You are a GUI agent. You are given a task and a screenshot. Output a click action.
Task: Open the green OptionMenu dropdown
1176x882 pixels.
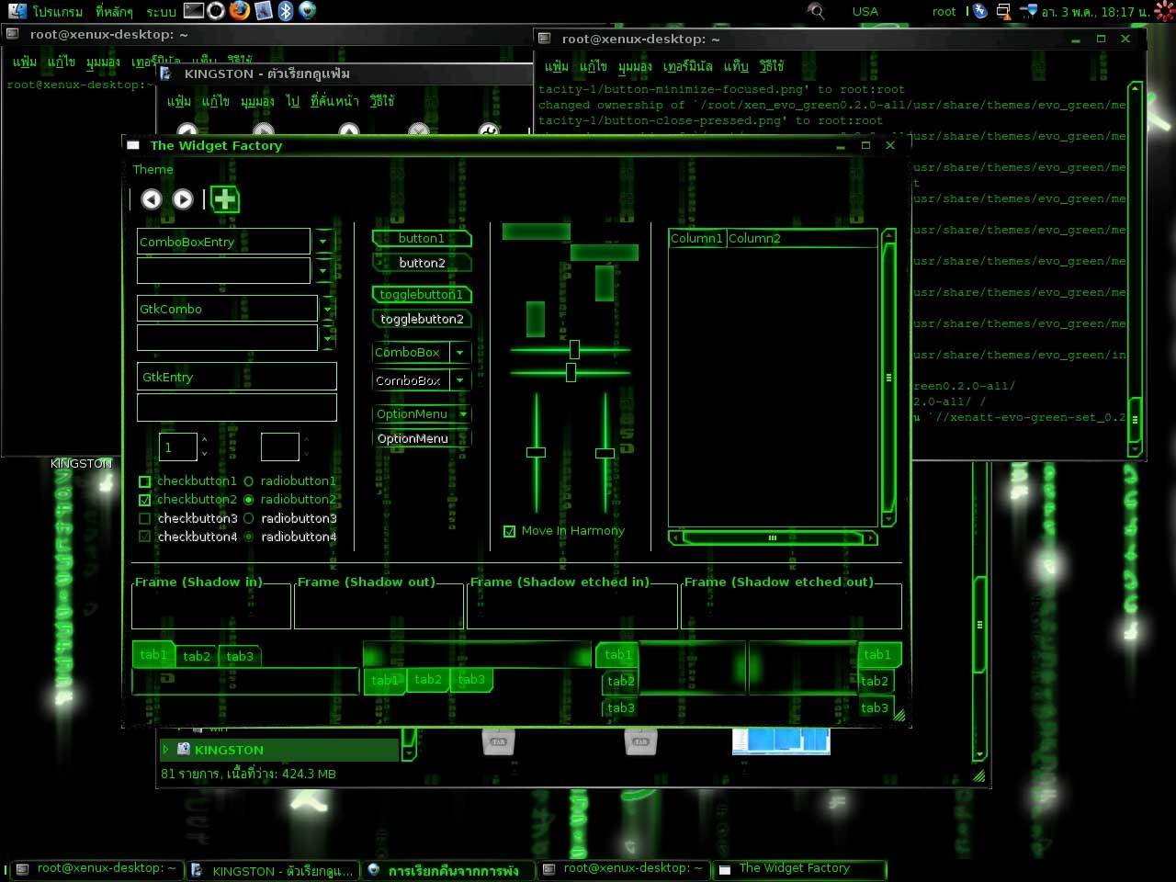(422, 413)
